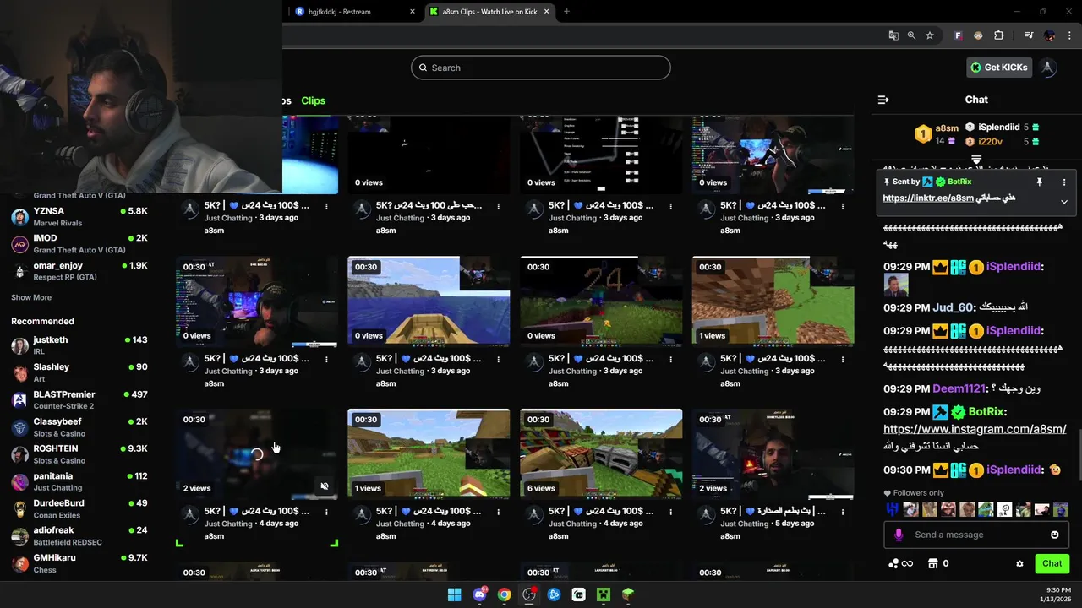Open recommended channel panitania
The image size is (1082, 608).
(x=79, y=481)
